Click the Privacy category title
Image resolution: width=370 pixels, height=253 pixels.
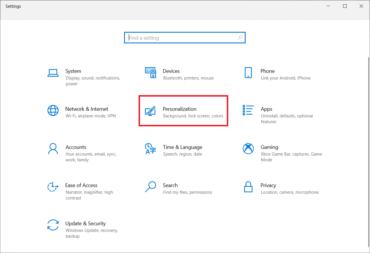click(268, 185)
